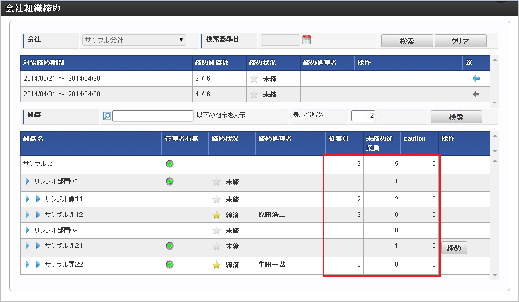
Task: Click the top 検索 button beside クリア
Action: pyautogui.click(x=407, y=41)
